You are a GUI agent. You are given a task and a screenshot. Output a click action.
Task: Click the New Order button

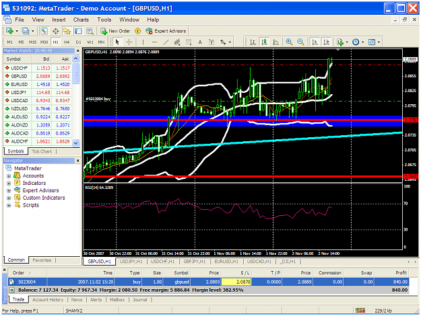tap(115, 31)
